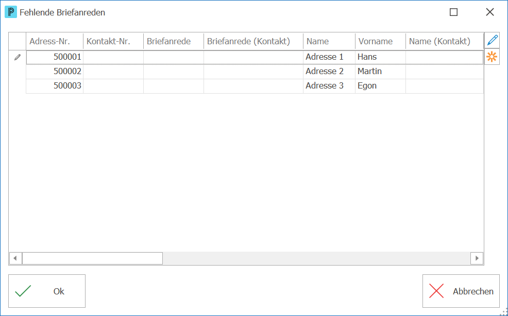Cancel with the Abbrechen button
The height and width of the screenshot is (316, 508).
(461, 291)
